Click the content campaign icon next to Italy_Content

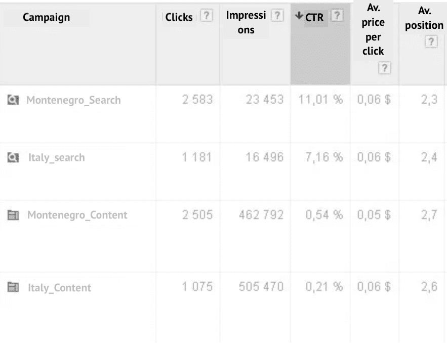pyautogui.click(x=14, y=287)
